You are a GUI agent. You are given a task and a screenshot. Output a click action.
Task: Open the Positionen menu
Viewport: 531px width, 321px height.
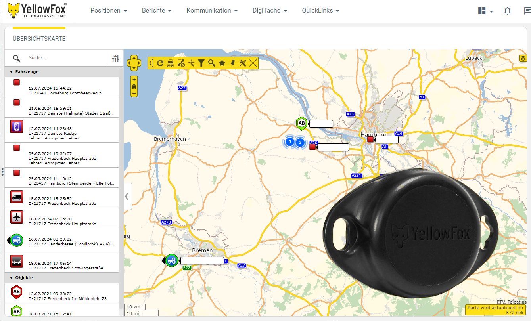pos(109,11)
